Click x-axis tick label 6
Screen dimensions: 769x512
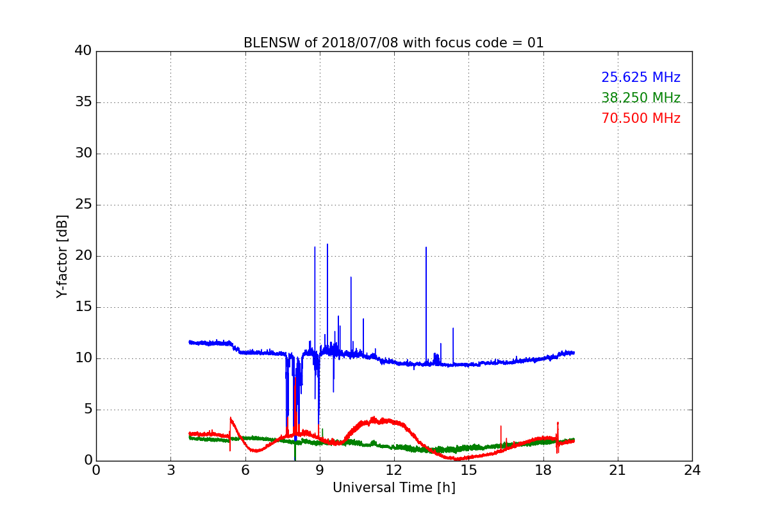(x=245, y=470)
